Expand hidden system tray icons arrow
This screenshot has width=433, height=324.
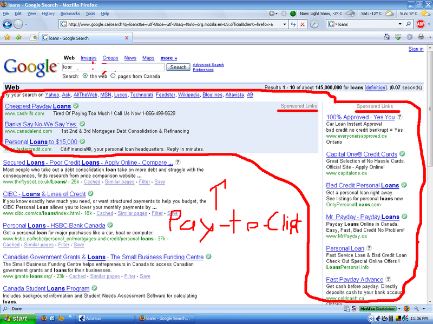click(x=371, y=319)
